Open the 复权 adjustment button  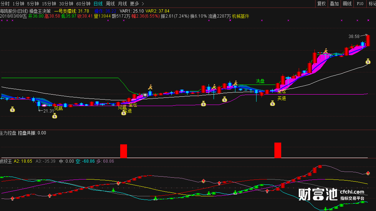(x=321, y=4)
